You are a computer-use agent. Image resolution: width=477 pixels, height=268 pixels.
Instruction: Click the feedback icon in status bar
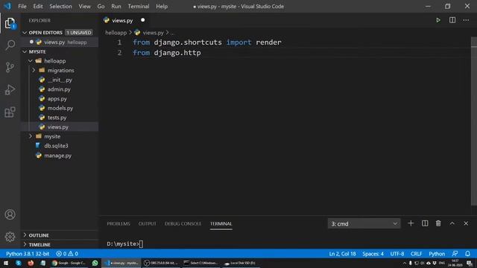pos(455,253)
